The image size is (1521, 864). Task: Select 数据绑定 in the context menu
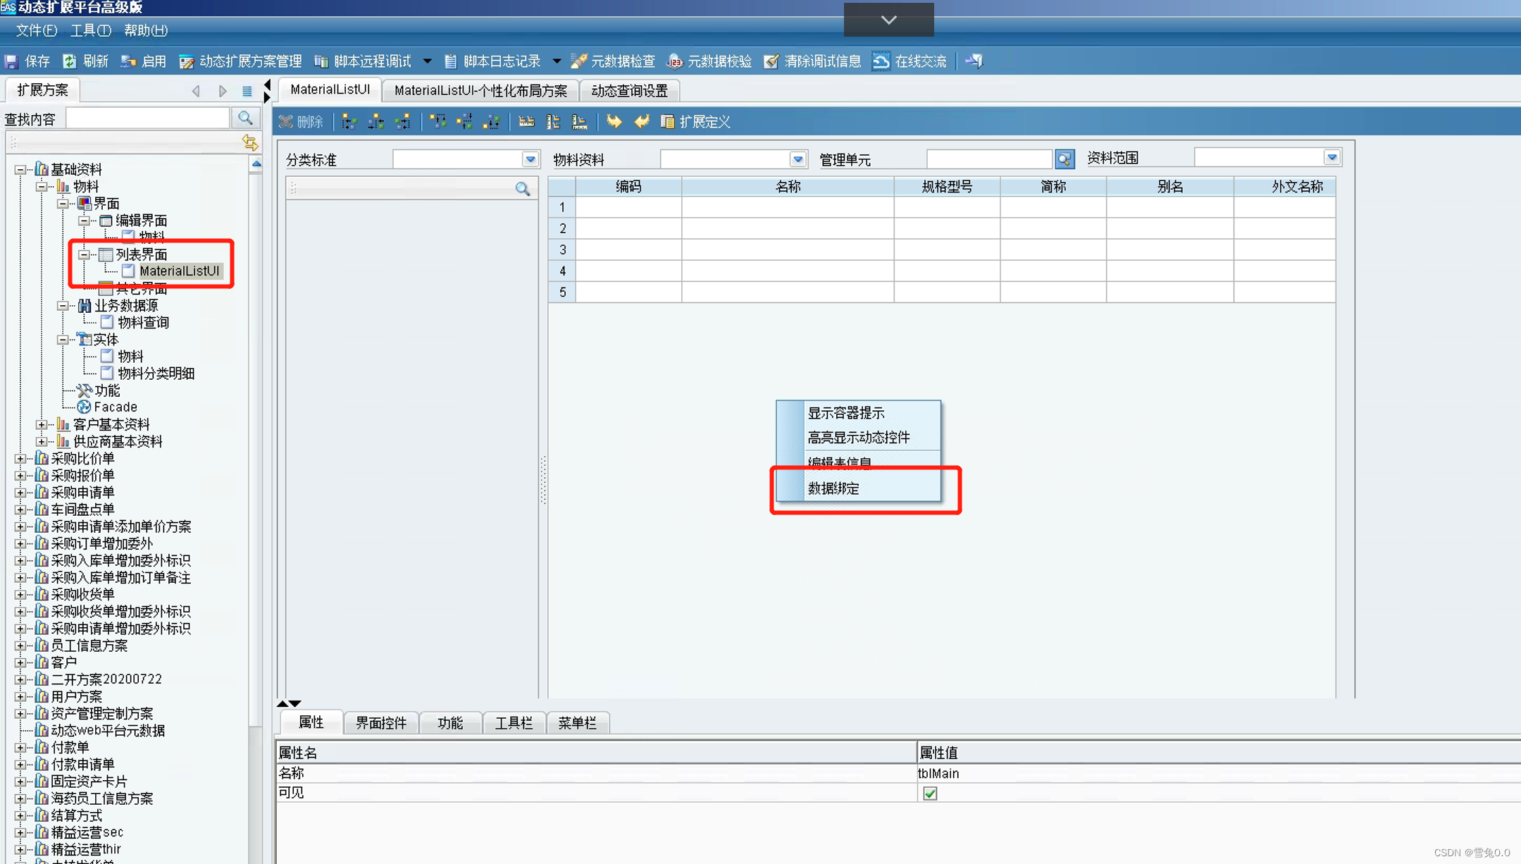pos(833,488)
